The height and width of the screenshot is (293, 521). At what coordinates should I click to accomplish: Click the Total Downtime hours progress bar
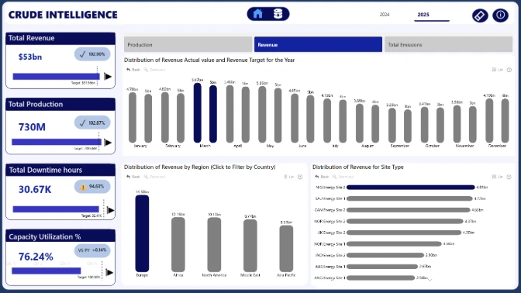pyautogui.click(x=56, y=209)
